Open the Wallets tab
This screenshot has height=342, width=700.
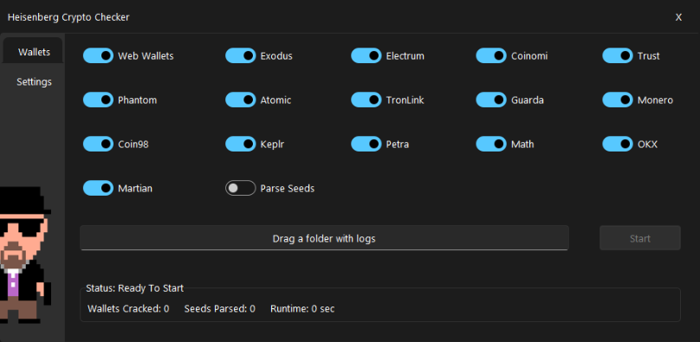pos(34,52)
